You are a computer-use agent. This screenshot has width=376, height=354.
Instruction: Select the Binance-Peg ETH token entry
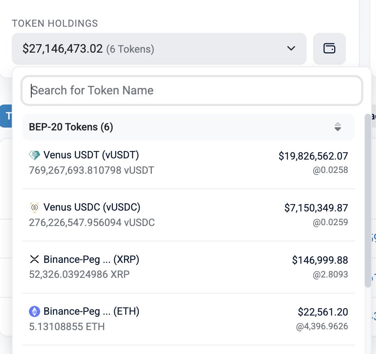pyautogui.click(x=188, y=319)
